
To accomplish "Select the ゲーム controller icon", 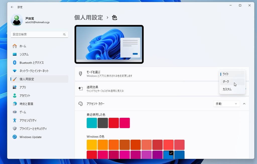I will 15,112.
